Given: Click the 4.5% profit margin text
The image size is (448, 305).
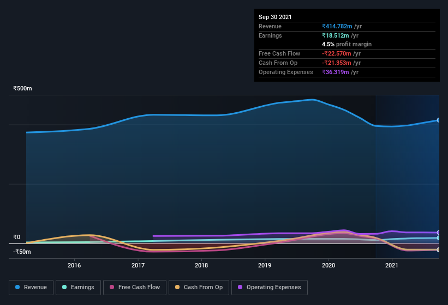Looking at the screenshot, I should pyautogui.click(x=347, y=44).
